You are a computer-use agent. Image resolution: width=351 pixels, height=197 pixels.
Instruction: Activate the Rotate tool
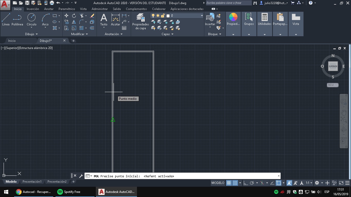[74, 16]
